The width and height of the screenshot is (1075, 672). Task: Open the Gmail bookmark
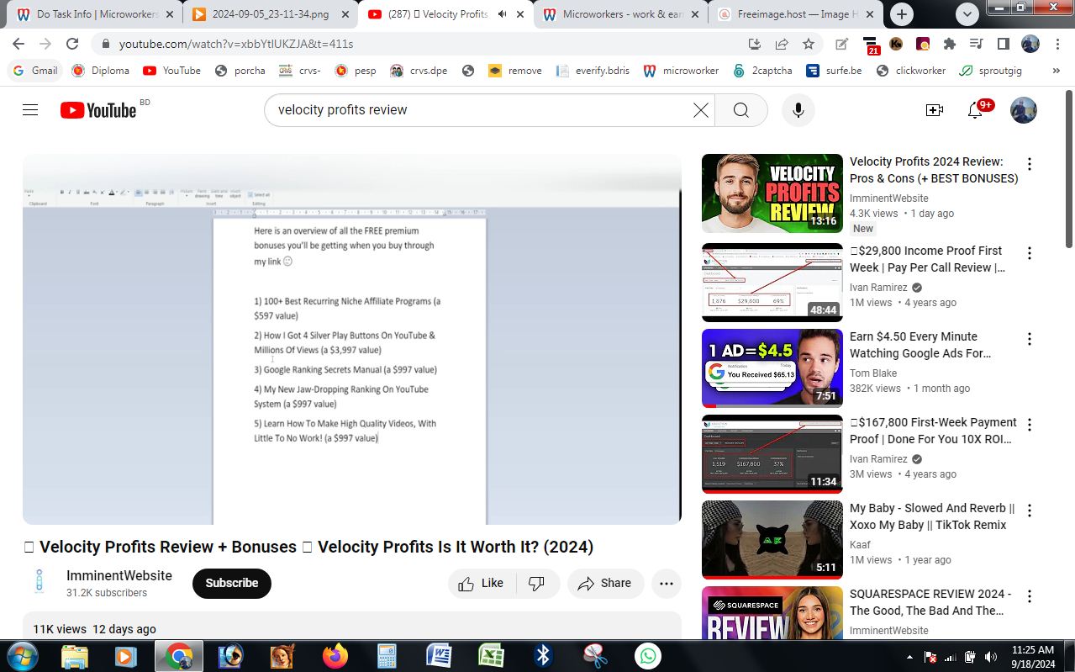[35, 71]
